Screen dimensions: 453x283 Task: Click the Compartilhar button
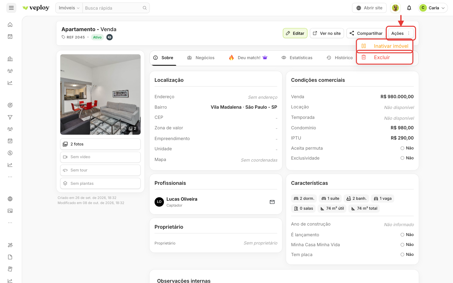click(366, 33)
